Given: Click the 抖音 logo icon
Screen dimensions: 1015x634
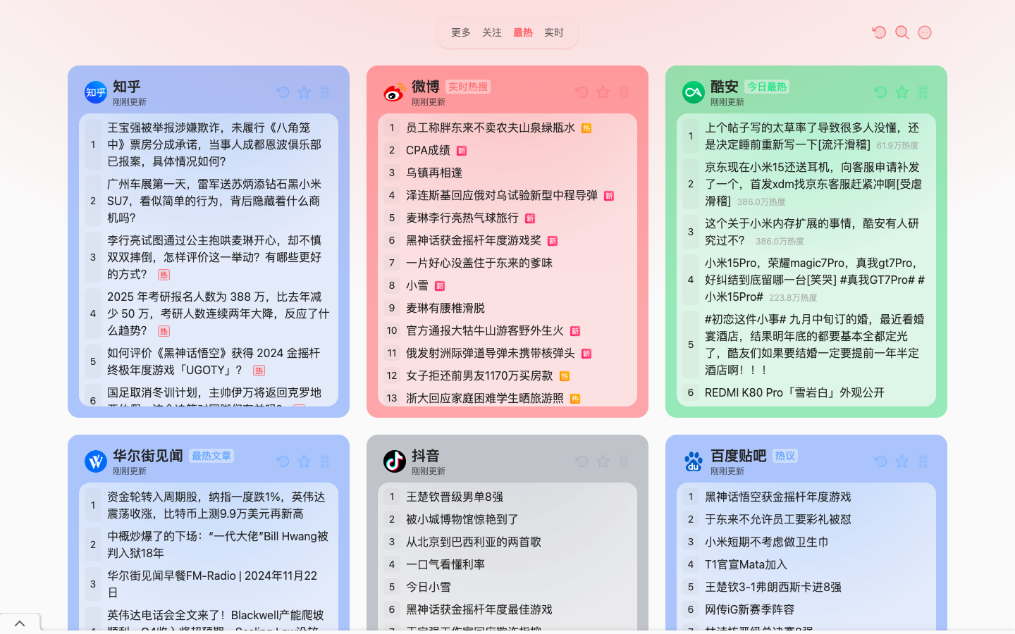Looking at the screenshot, I should coord(395,461).
